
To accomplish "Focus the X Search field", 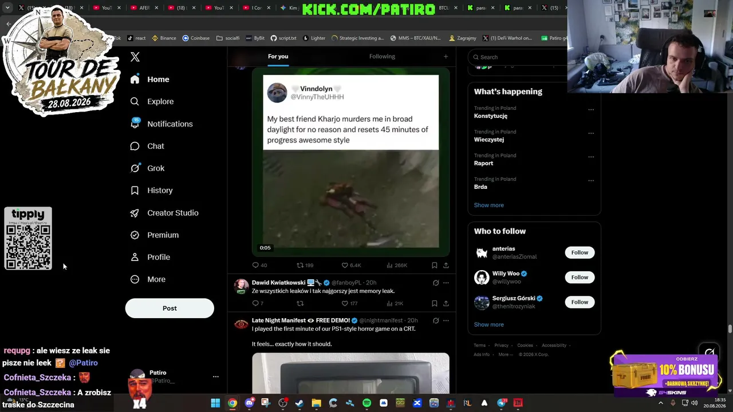I will pyautogui.click(x=518, y=57).
